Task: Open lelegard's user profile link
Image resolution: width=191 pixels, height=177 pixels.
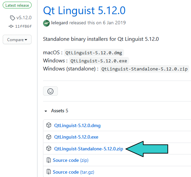Action: coord(60,23)
